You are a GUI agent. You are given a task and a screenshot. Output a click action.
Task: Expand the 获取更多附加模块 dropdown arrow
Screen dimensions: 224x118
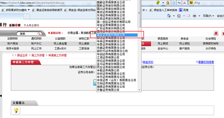(29, 10)
